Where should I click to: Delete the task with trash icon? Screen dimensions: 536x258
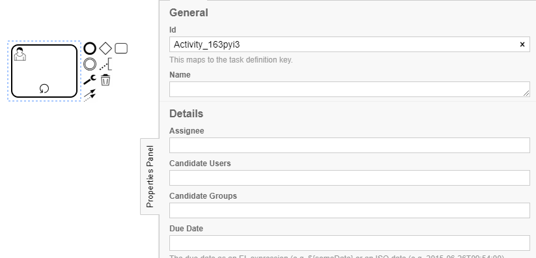[x=106, y=80]
